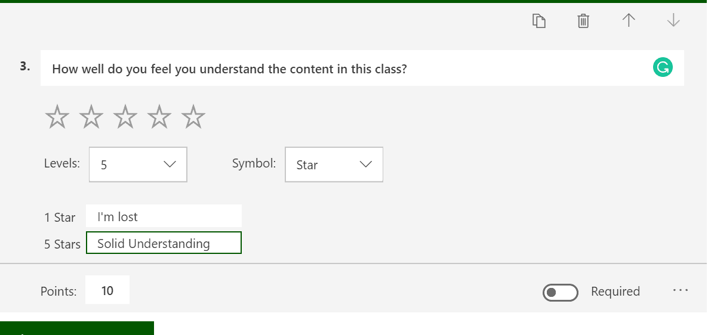The height and width of the screenshot is (335, 708).
Task: Select the third rating star
Action: [125, 116]
